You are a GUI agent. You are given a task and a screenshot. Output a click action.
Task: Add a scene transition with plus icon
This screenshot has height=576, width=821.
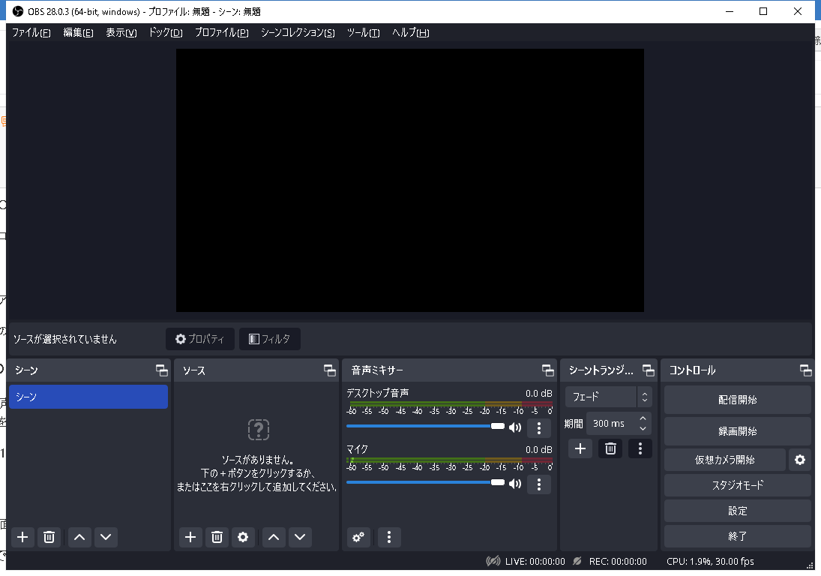coord(580,448)
